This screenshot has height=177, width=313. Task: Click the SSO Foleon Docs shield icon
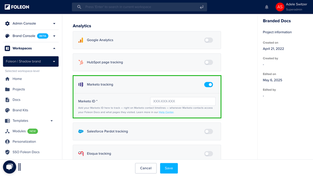coord(7,152)
